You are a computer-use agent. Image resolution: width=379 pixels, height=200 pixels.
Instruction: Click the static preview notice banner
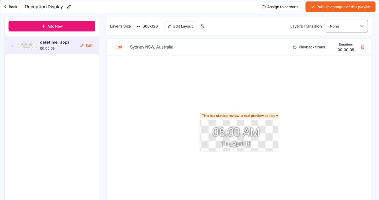[239, 116]
